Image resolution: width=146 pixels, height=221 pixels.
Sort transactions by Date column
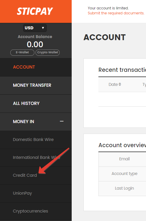pos(115,84)
